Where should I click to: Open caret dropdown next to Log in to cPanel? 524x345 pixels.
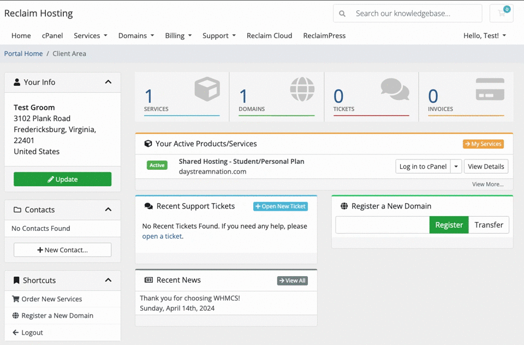[456, 166]
